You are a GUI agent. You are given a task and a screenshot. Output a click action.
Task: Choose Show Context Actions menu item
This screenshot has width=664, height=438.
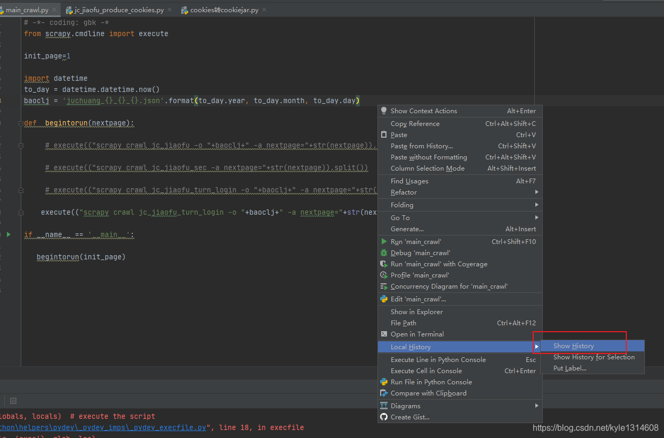pyautogui.click(x=460, y=111)
